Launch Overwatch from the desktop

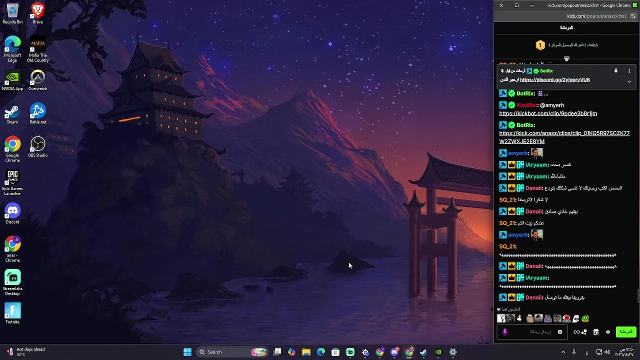(37, 81)
